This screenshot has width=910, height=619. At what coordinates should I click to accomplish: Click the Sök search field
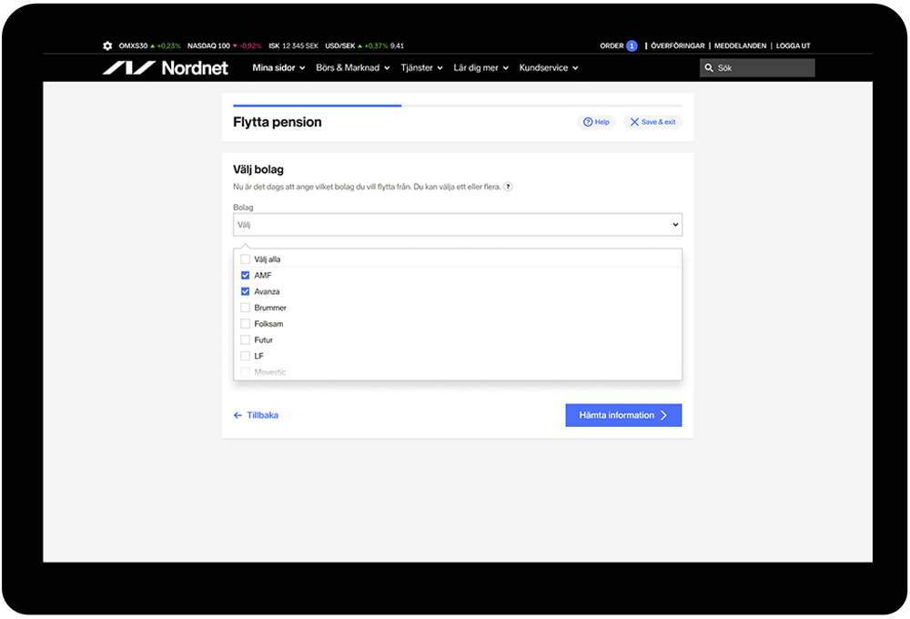757,68
